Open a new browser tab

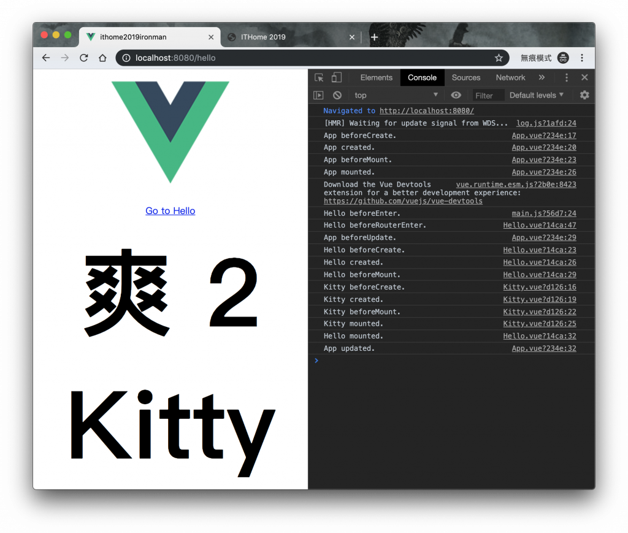(375, 37)
